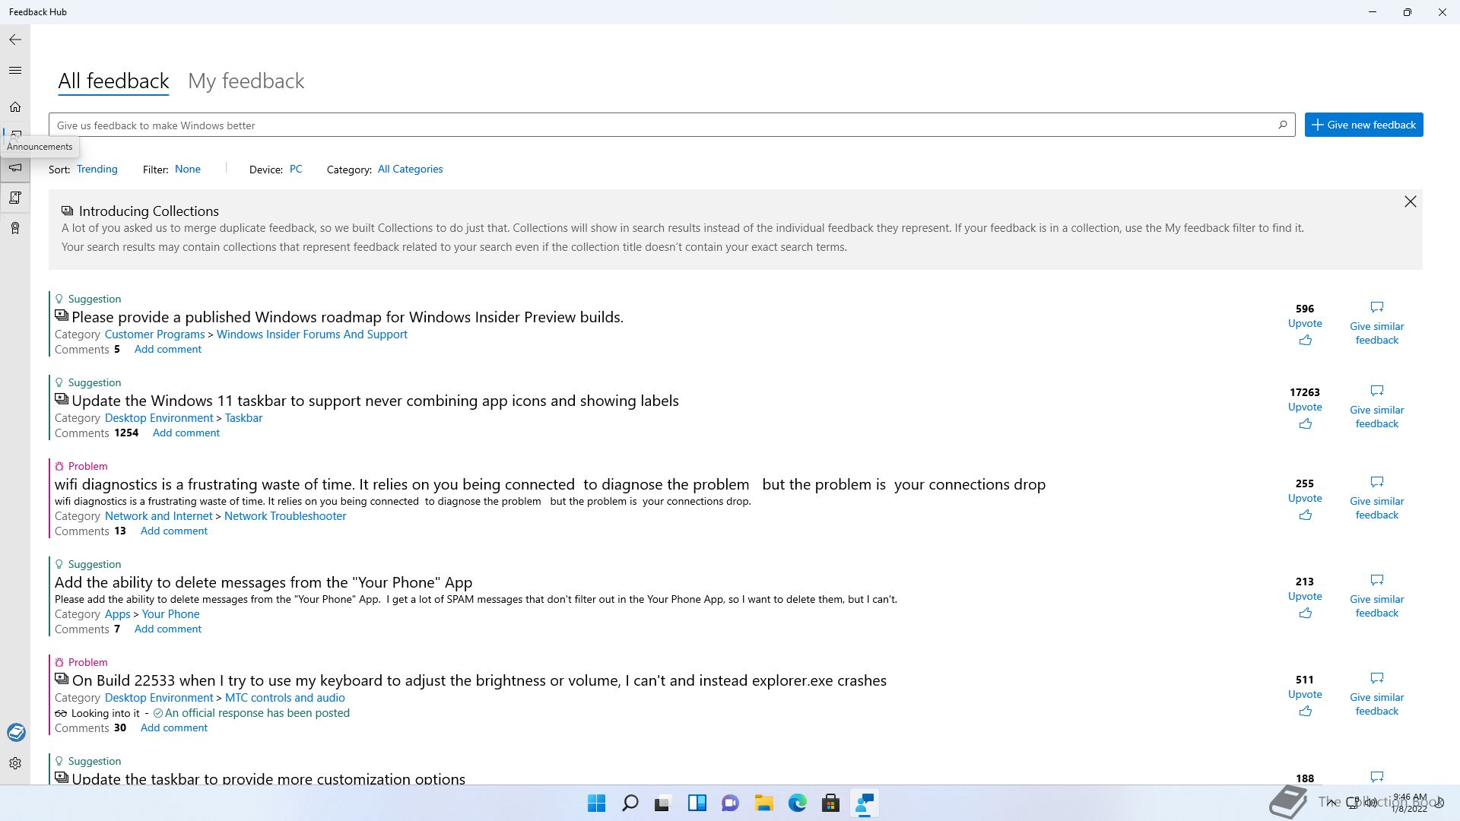Screen dimensions: 1460x821
Task: Add comment on wifi diagnostics problem
Action: (174, 531)
